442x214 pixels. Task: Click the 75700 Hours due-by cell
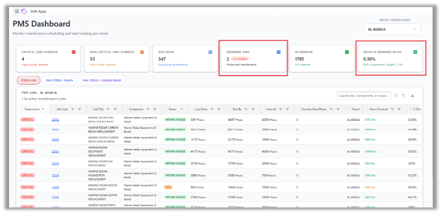click(236, 164)
